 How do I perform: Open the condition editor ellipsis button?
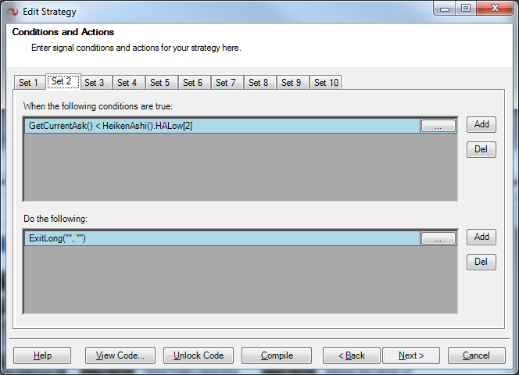tap(438, 126)
